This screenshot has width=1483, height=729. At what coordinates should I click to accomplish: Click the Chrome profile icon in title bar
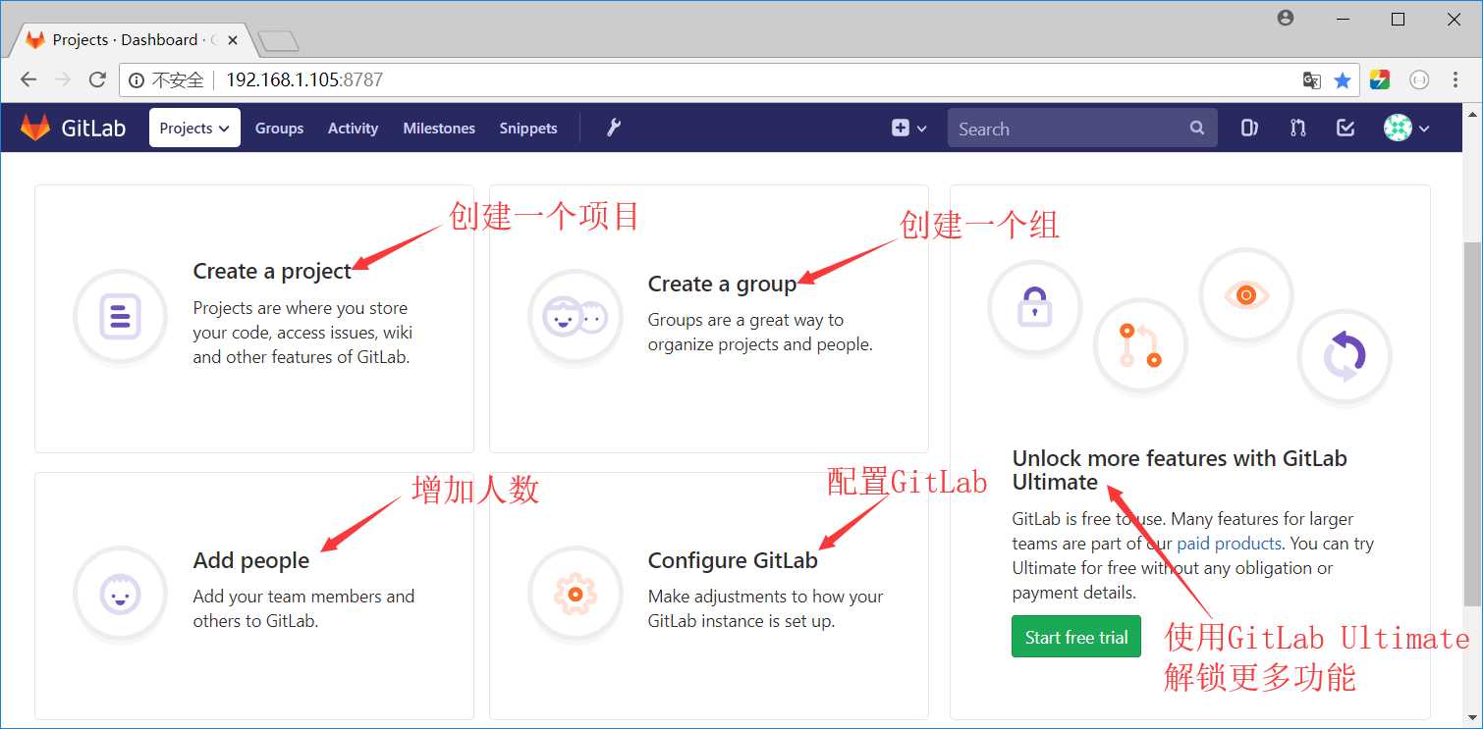pos(1286,18)
